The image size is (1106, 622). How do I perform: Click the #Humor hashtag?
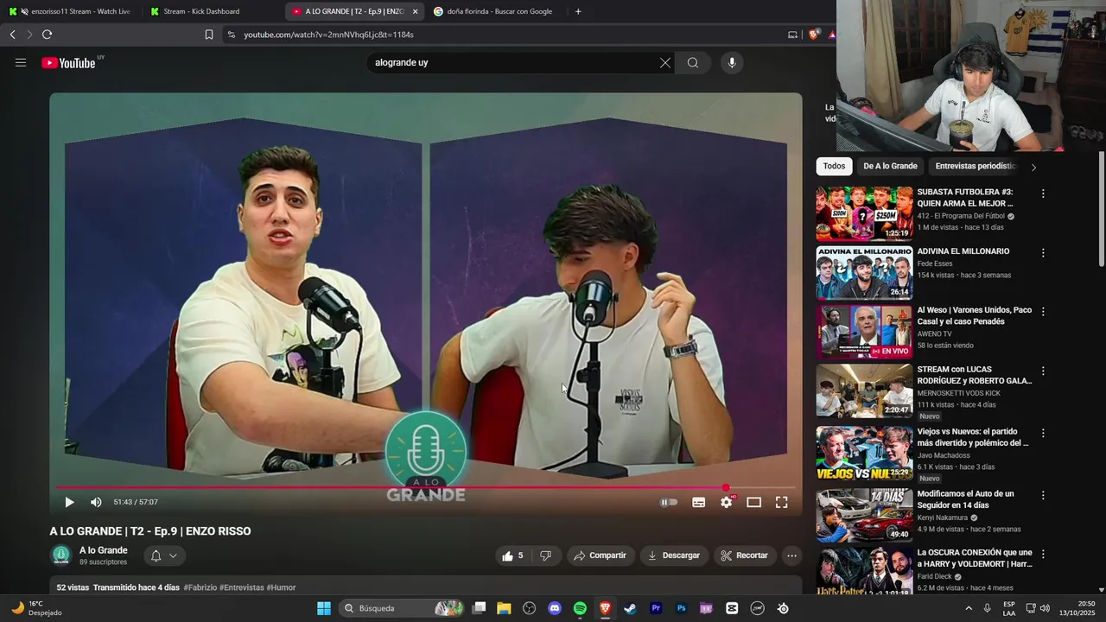tap(281, 587)
